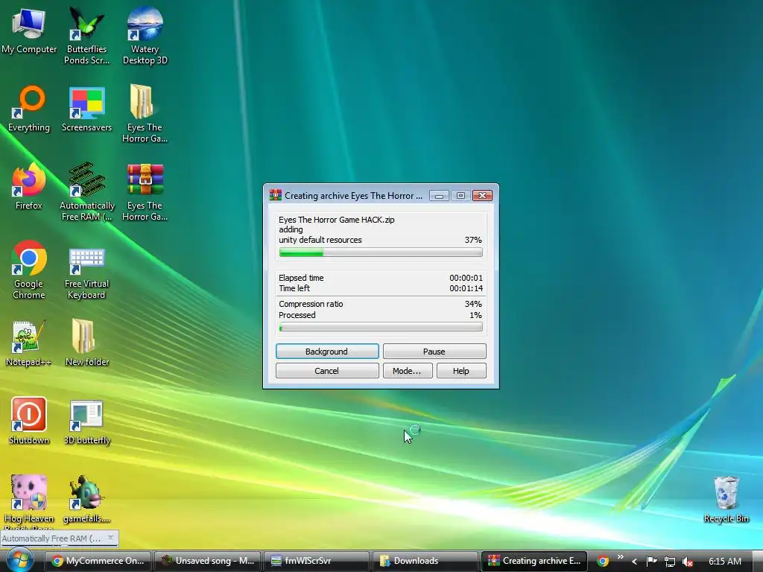This screenshot has height=572, width=763.
Task: Open the My Computer desktop icon
Action: click(x=29, y=30)
